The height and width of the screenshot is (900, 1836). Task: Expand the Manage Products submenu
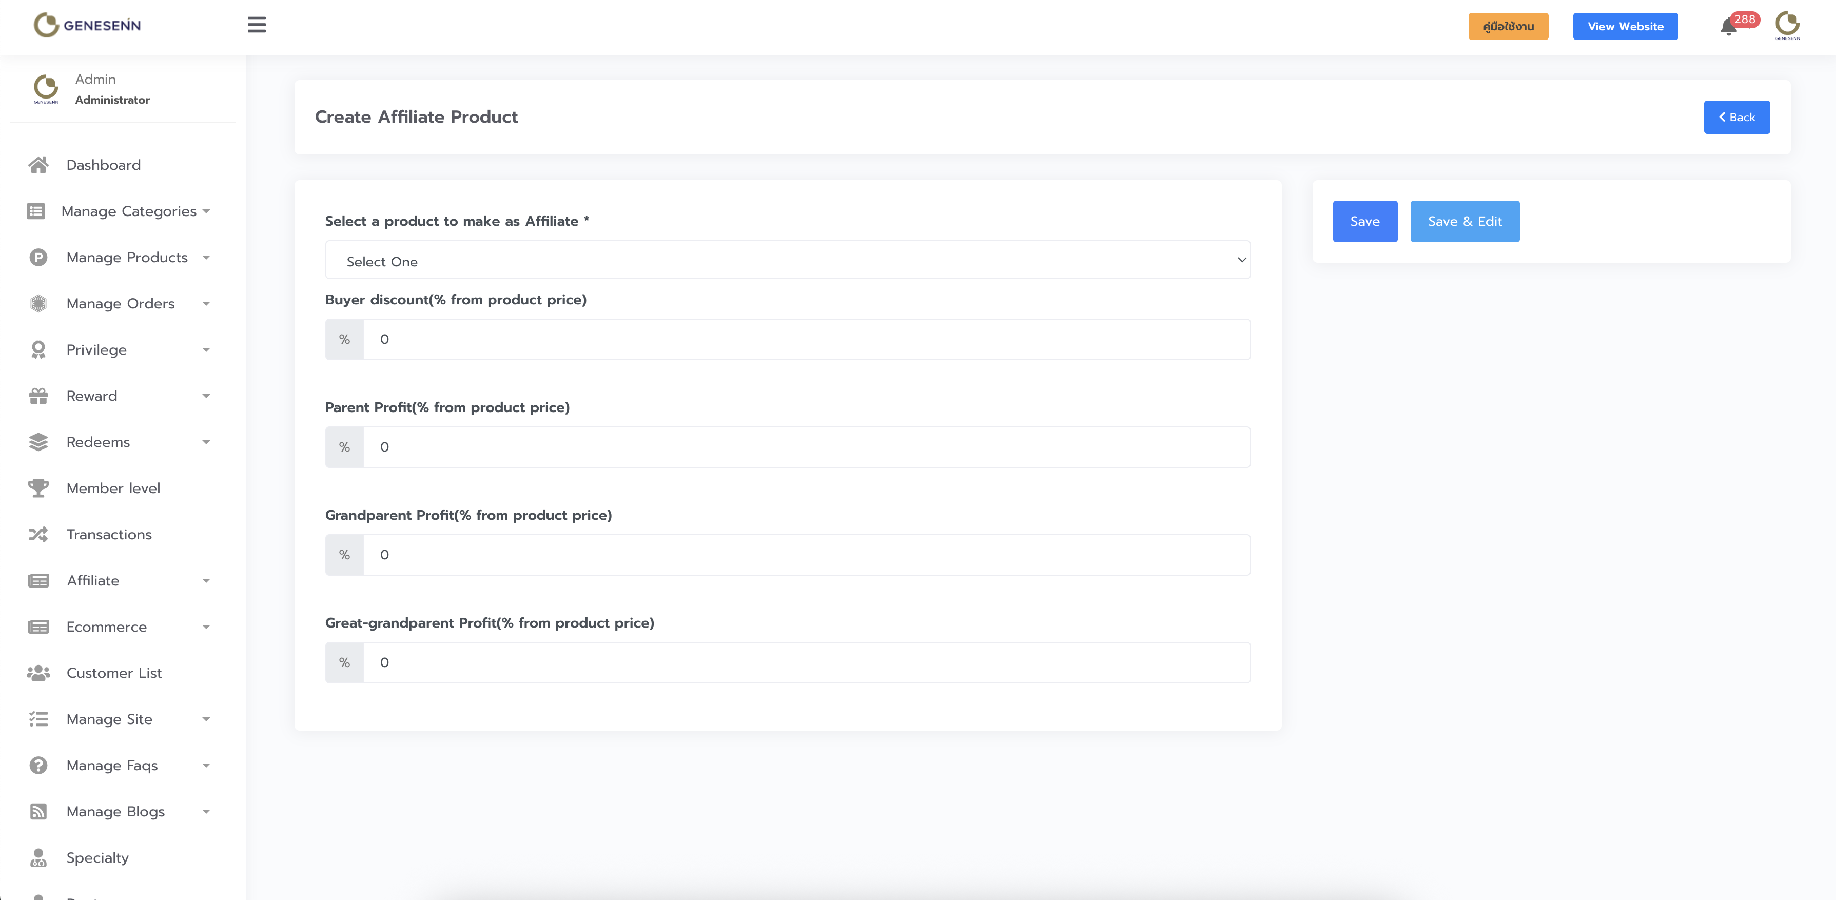tap(127, 257)
